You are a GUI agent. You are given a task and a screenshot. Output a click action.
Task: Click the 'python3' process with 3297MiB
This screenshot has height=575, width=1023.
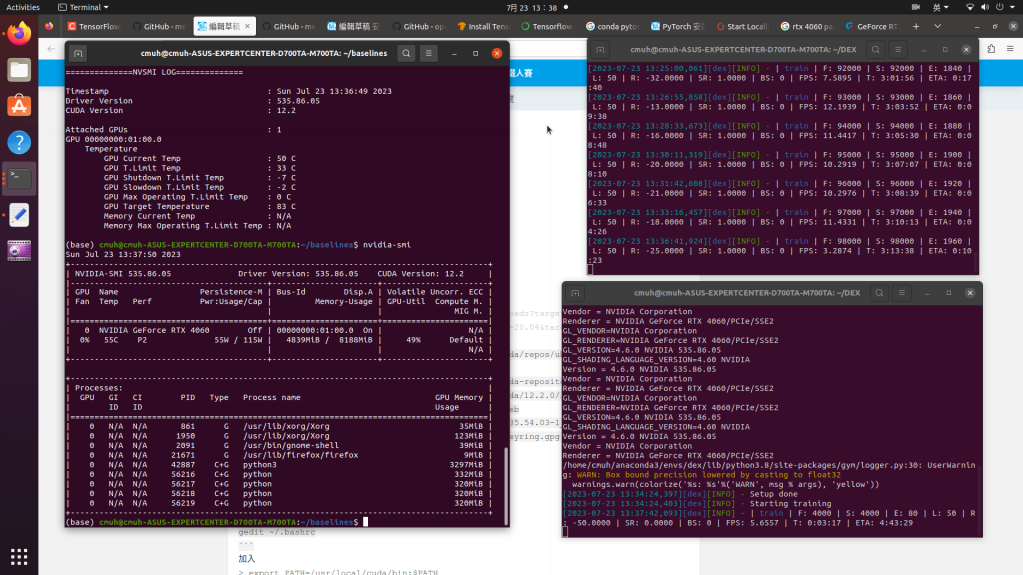[279, 465]
